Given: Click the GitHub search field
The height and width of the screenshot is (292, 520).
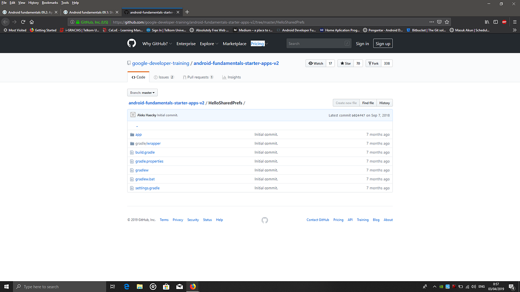Looking at the screenshot, I should [318, 43].
